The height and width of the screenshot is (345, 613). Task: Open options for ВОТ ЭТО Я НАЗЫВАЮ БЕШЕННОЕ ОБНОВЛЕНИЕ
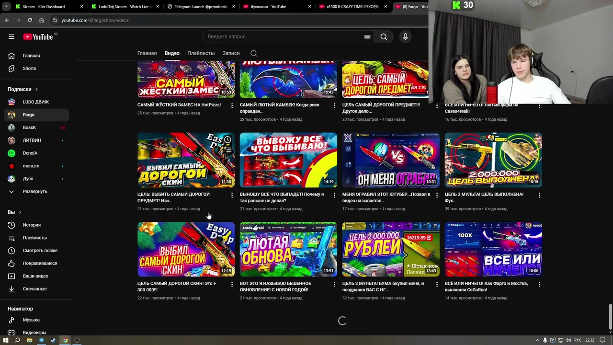pos(334,284)
